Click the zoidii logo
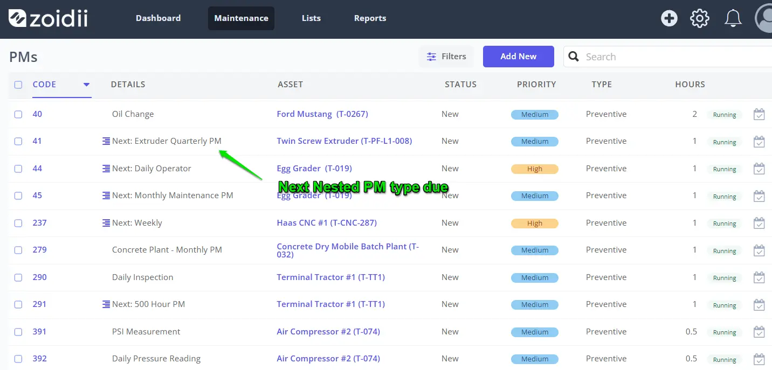 coord(48,18)
